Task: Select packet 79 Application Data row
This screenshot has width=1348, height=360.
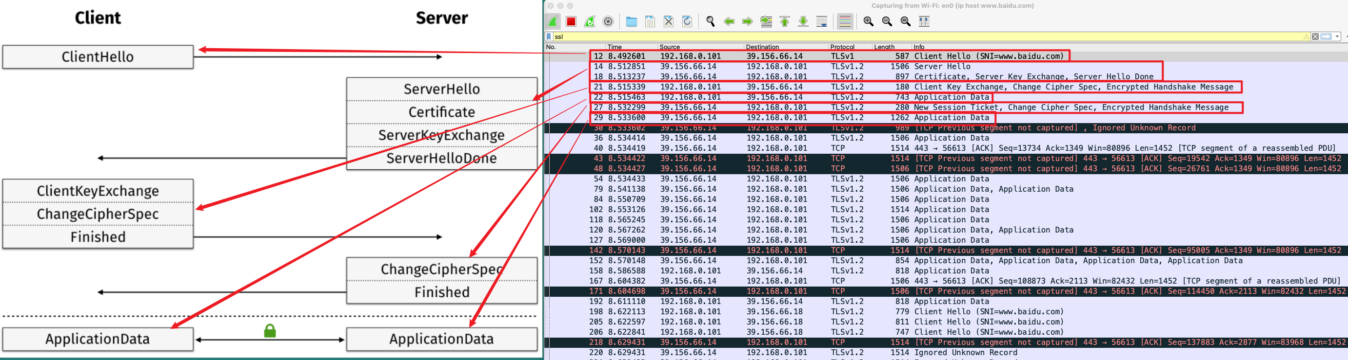Action: (946, 189)
